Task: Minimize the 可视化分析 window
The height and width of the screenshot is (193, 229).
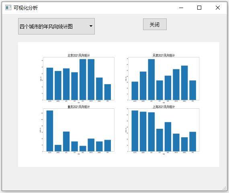Action: point(181,8)
